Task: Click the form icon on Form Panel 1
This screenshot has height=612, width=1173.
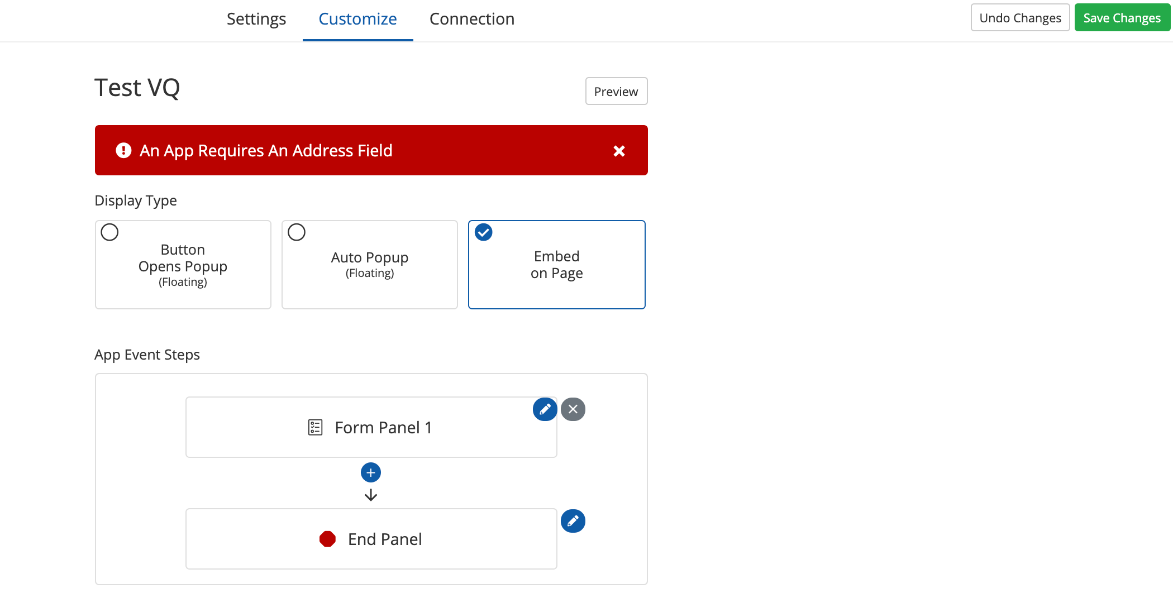Action: tap(315, 428)
